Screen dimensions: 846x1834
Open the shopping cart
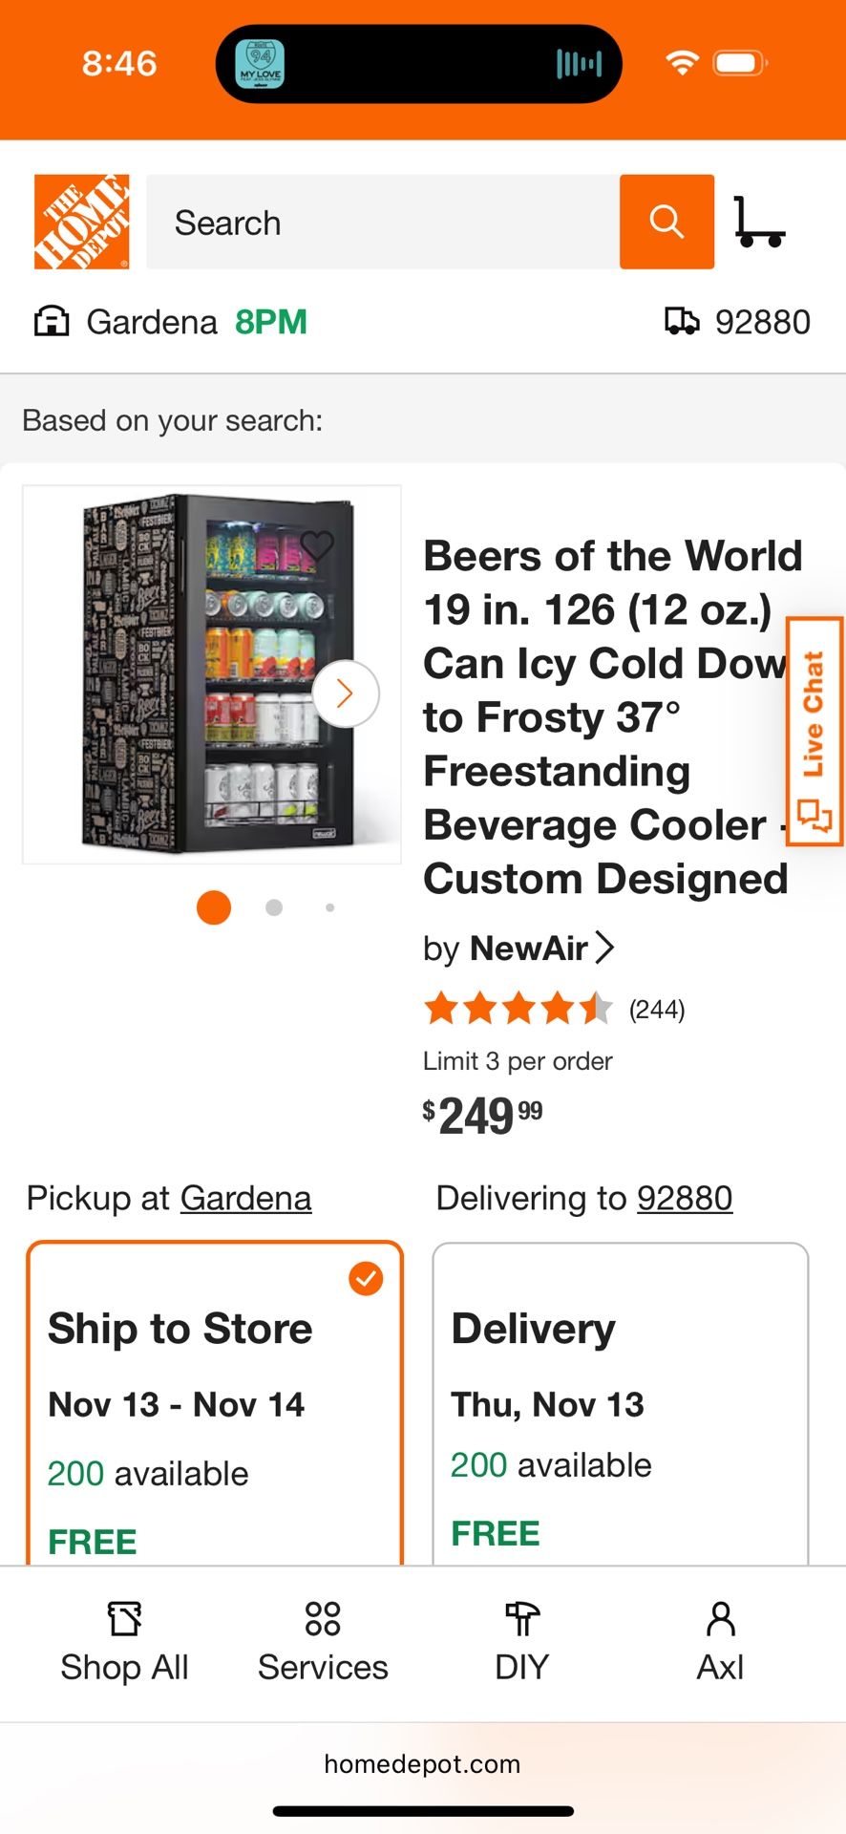pos(761,221)
